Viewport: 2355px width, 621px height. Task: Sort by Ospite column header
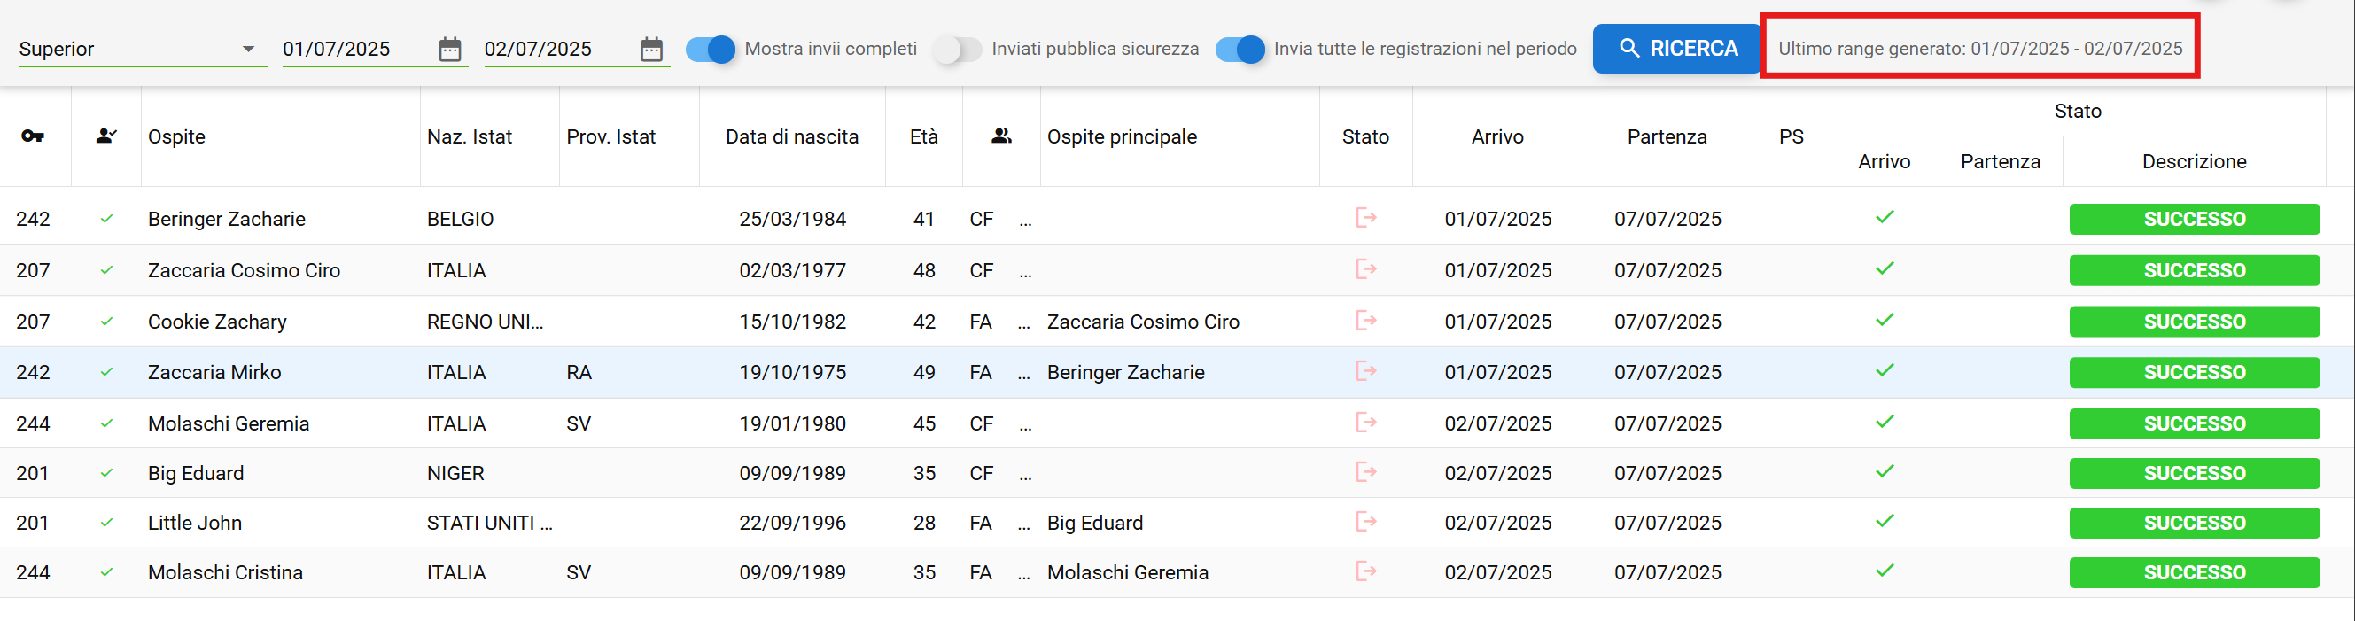pyautogui.click(x=176, y=137)
